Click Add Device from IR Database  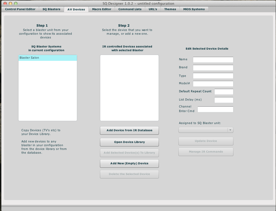pos(129,130)
